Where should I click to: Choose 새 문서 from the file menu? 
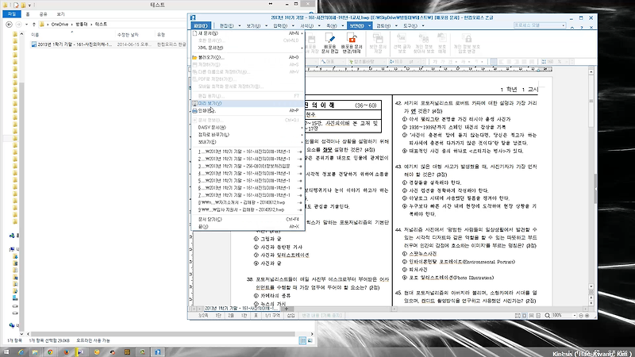(248, 33)
